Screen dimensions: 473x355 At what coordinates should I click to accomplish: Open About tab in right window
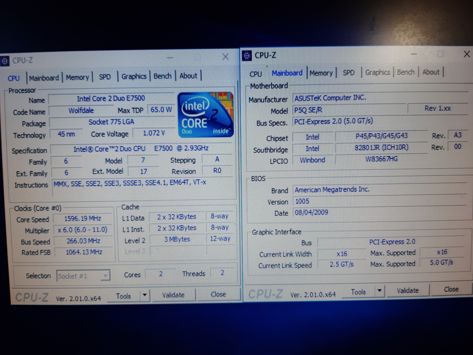click(431, 72)
